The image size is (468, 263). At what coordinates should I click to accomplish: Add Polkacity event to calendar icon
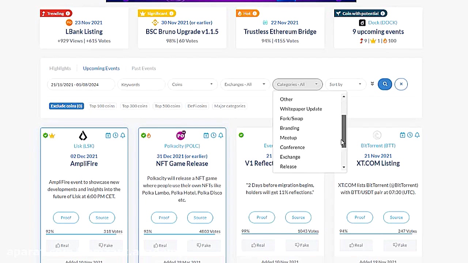click(x=206, y=136)
